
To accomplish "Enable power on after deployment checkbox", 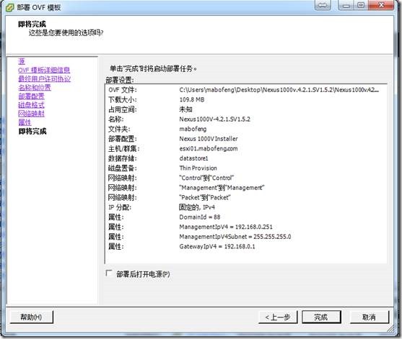I will click(109, 274).
